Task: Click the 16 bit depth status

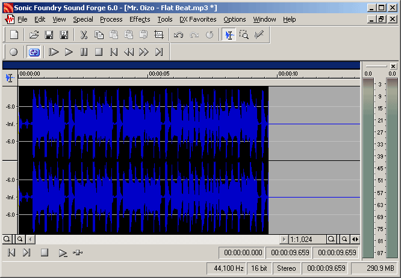Action: click(259, 268)
